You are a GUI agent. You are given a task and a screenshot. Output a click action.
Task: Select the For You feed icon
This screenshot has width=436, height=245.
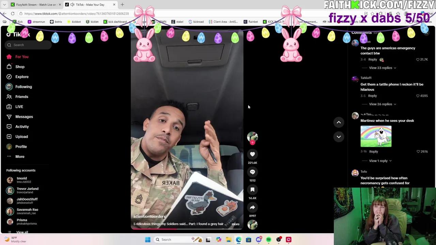[x=10, y=56]
